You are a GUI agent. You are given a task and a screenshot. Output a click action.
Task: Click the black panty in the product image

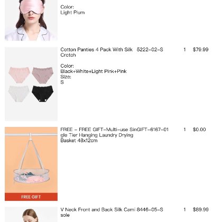42,94
